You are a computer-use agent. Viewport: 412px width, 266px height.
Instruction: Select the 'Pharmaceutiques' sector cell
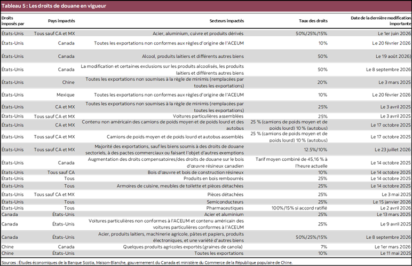tap(225, 208)
